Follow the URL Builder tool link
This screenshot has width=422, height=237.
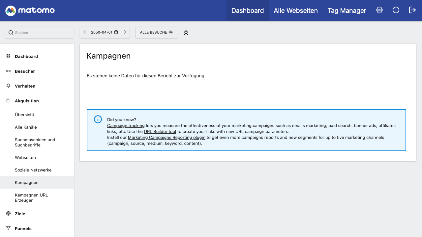coord(160,131)
